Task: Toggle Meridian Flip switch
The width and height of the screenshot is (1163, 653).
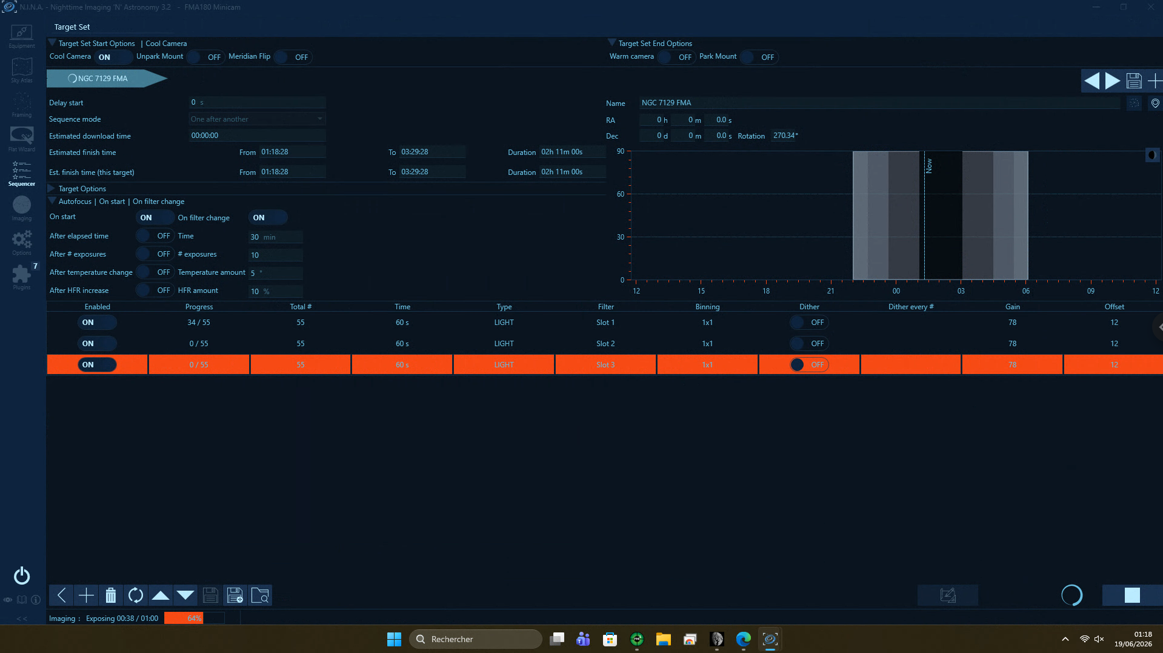Action: 292,57
